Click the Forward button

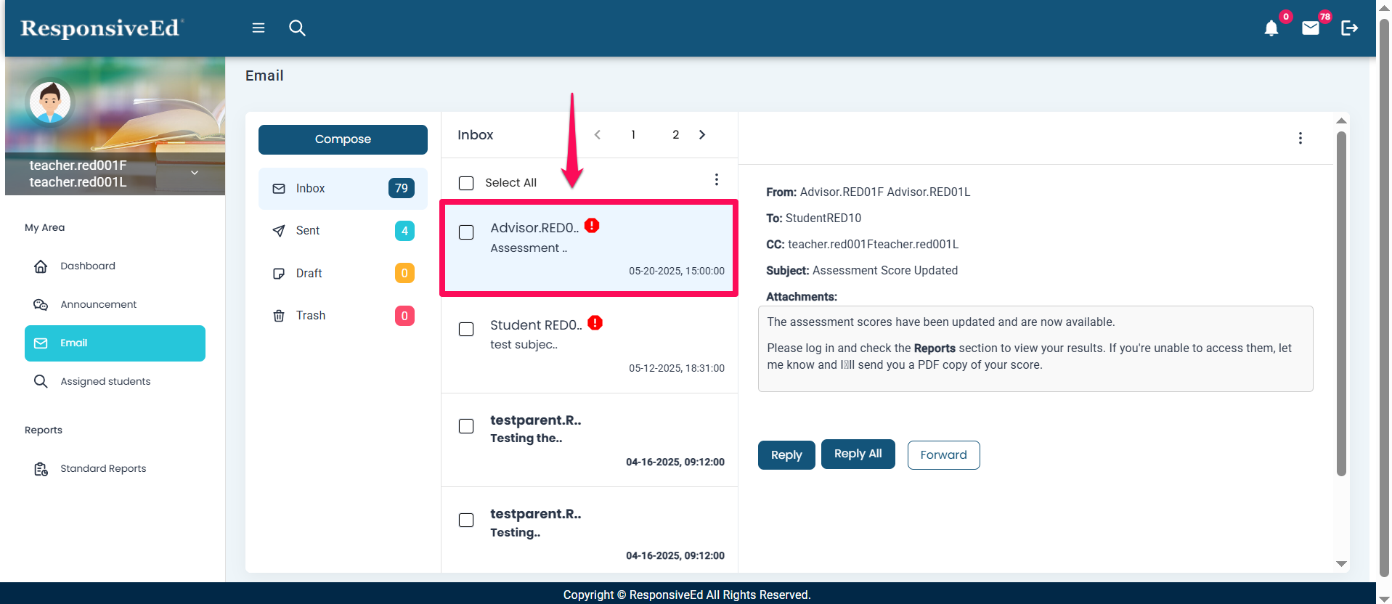tap(943, 455)
